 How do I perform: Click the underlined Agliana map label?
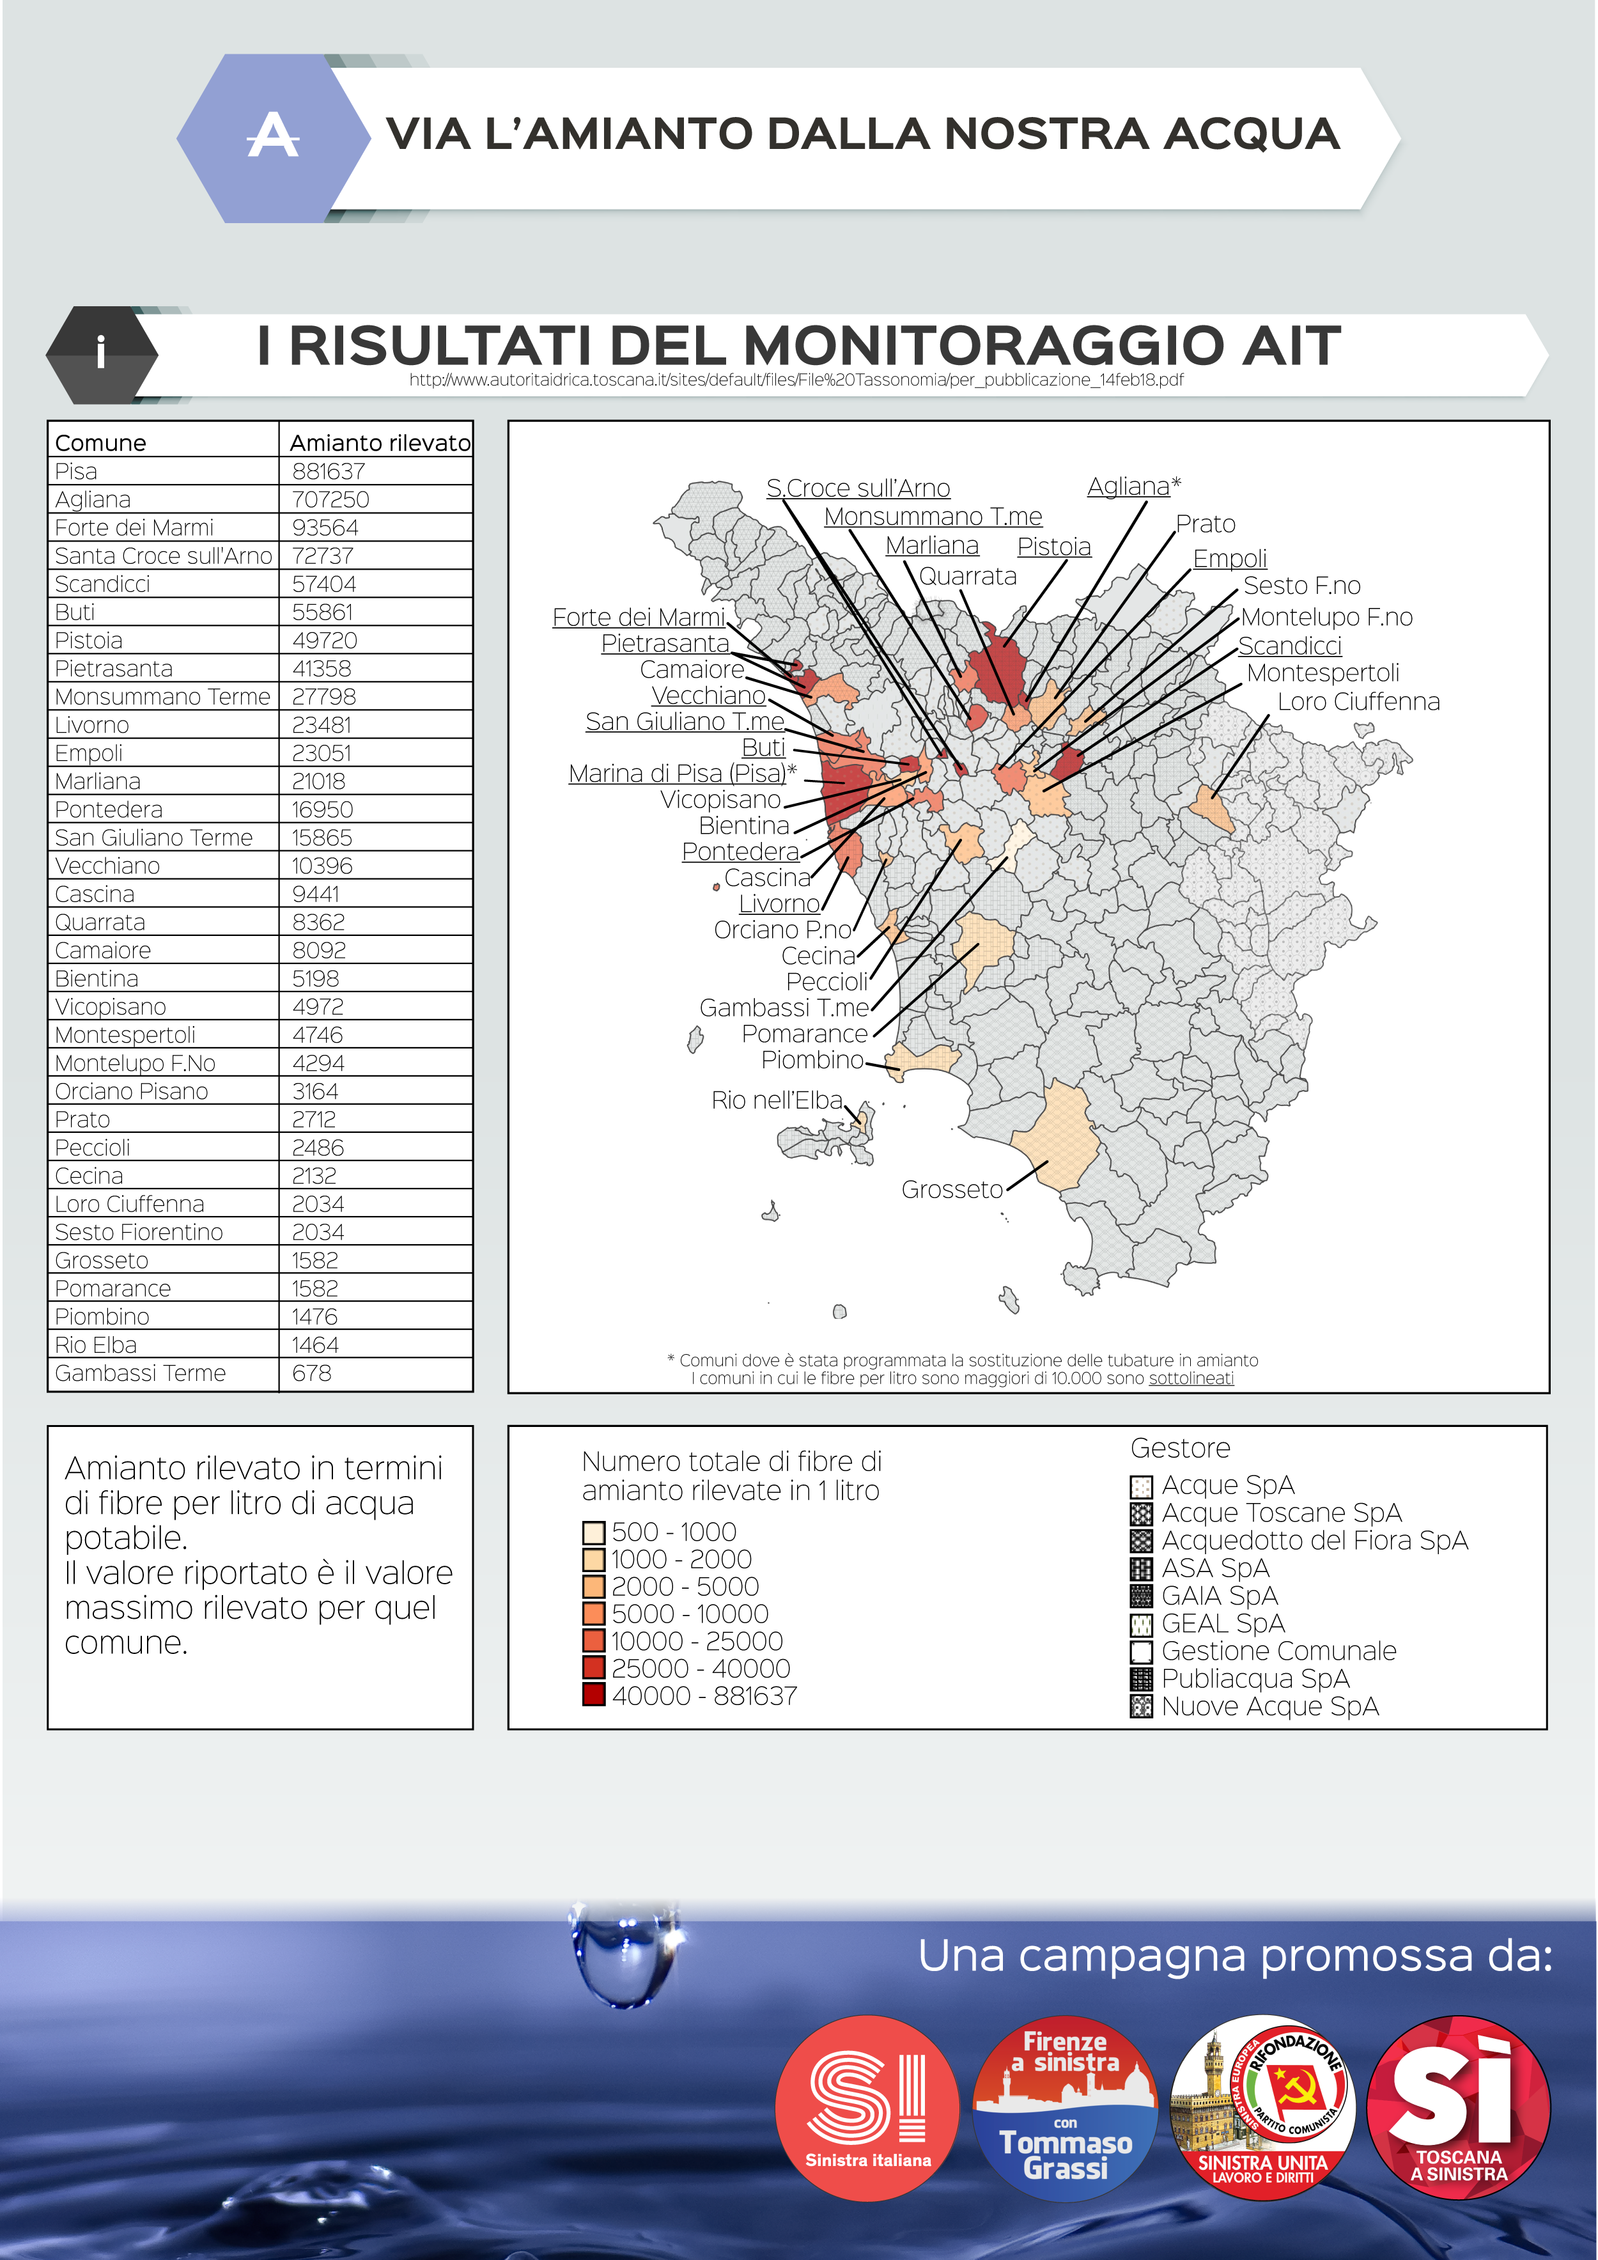pos(1128,487)
